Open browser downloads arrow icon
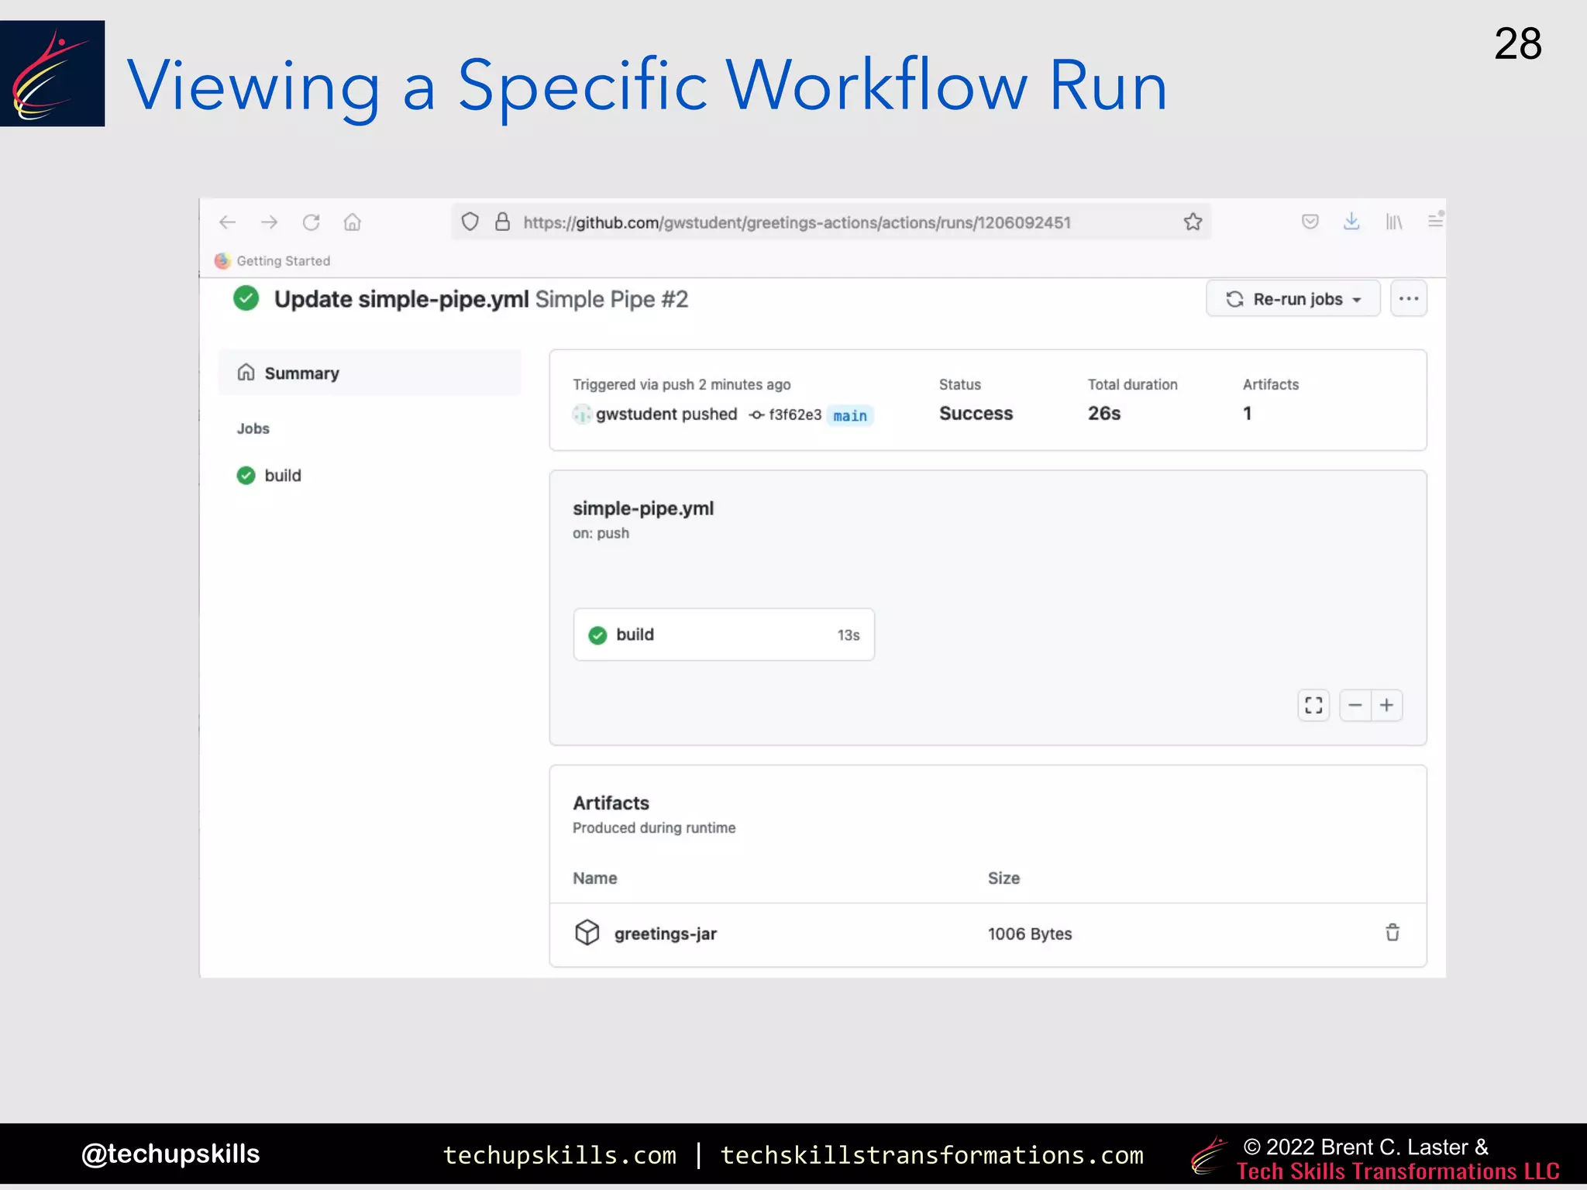Screen dimensions: 1587x1190 pyautogui.click(x=1351, y=222)
